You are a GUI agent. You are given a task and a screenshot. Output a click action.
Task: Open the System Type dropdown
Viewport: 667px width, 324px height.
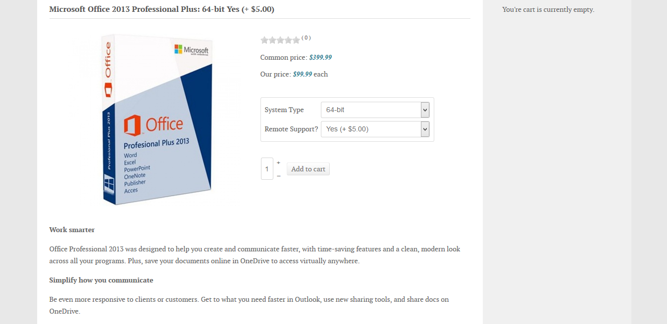coord(375,110)
